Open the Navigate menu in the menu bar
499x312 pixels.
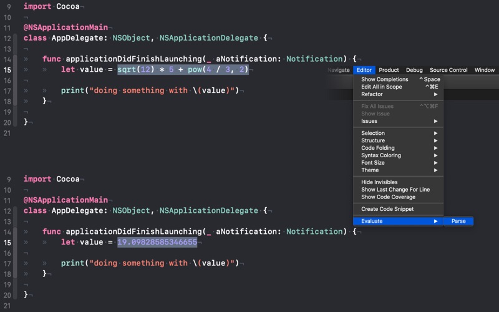pos(338,70)
